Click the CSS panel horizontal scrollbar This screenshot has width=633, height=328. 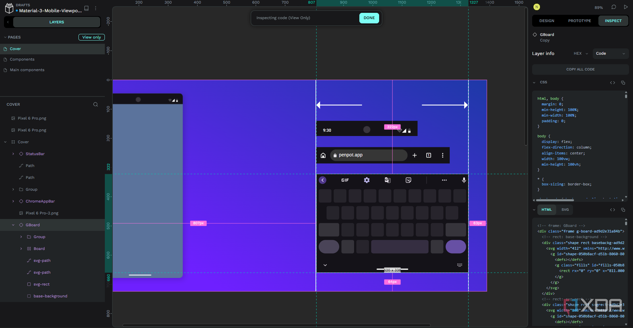tap(555, 200)
